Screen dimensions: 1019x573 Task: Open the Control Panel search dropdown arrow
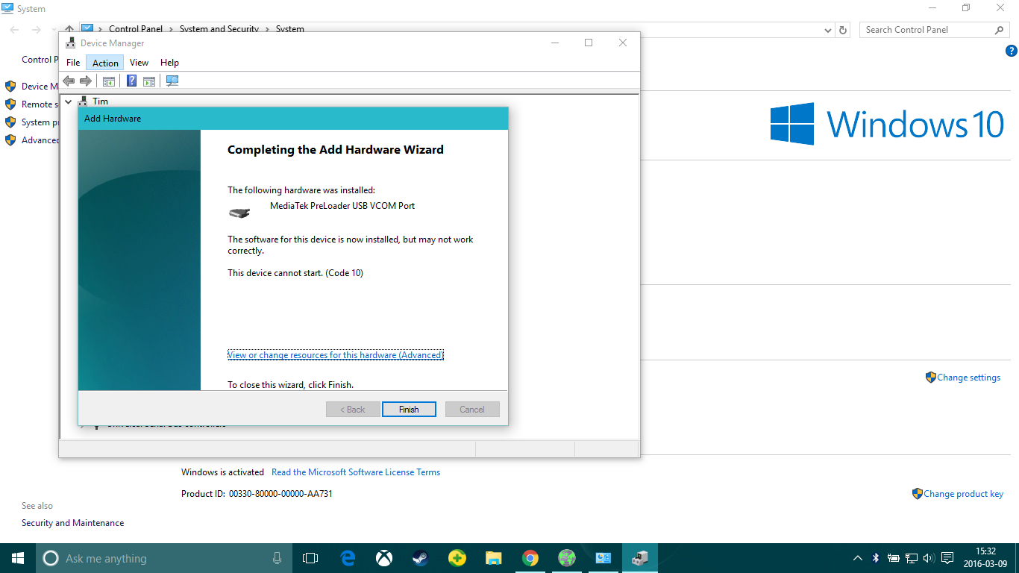tap(827, 29)
